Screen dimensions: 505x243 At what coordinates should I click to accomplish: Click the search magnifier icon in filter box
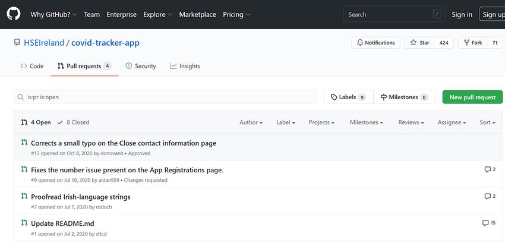pyautogui.click(x=21, y=97)
